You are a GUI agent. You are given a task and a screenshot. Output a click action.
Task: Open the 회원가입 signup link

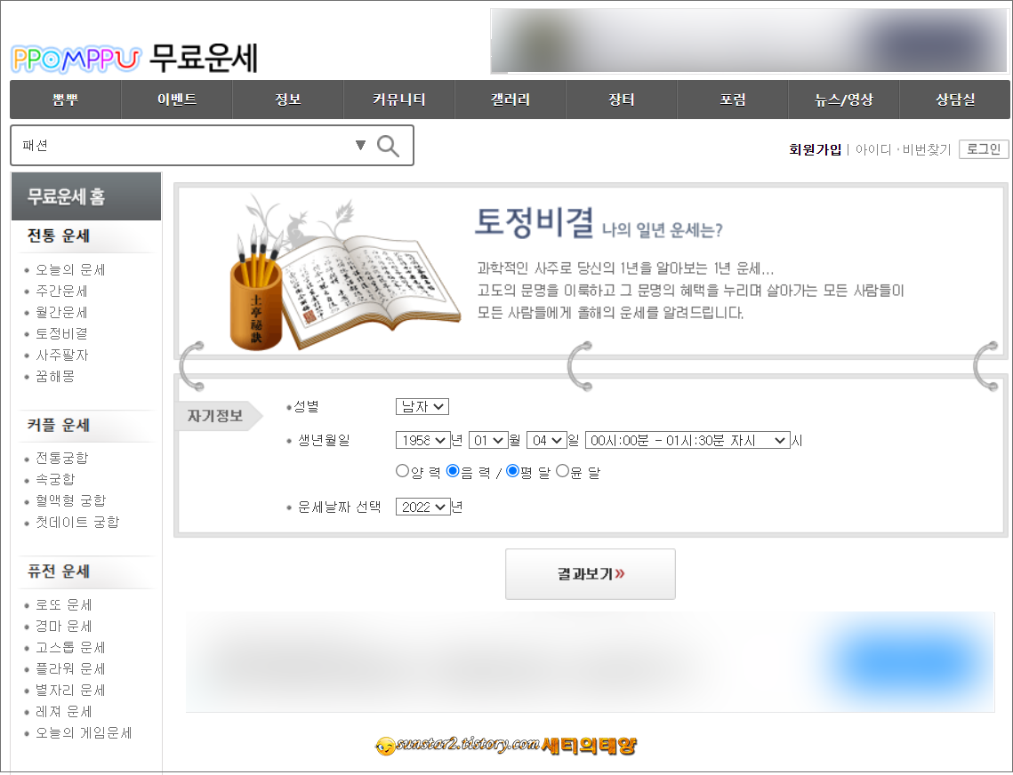click(x=816, y=148)
